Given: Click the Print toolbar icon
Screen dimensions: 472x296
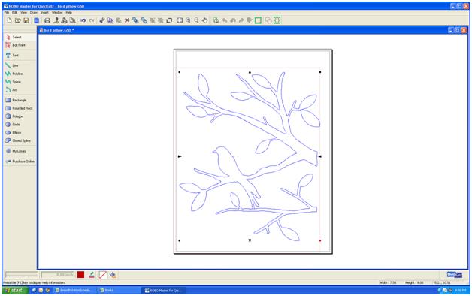Looking at the screenshot, I should pos(47,20).
